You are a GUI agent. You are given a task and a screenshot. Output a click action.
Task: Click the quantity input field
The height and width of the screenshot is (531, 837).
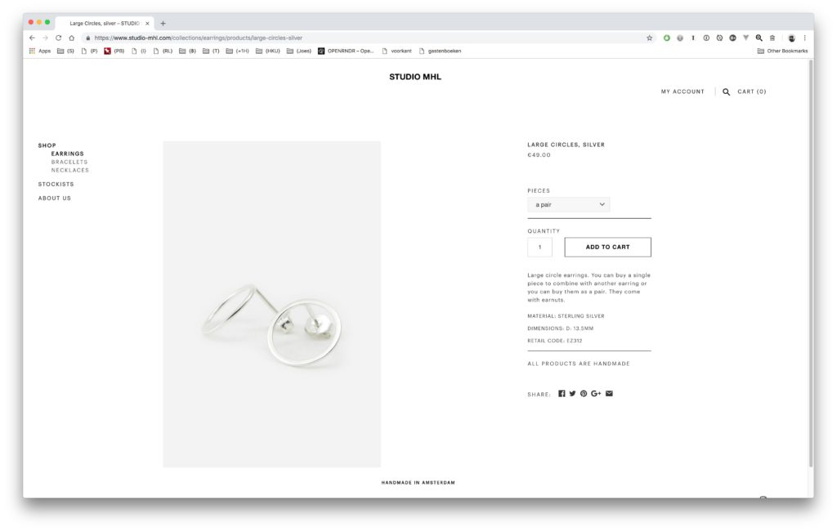(x=539, y=247)
